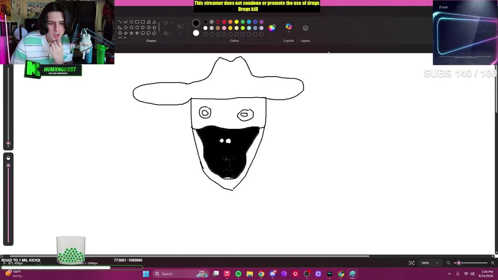Open the Paint app on the taskbar
498x280 pixels.
(352, 274)
